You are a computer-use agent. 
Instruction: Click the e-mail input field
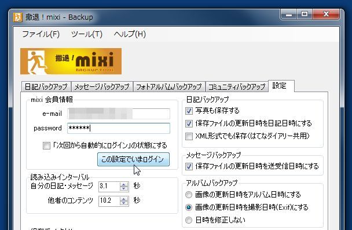(x=119, y=114)
